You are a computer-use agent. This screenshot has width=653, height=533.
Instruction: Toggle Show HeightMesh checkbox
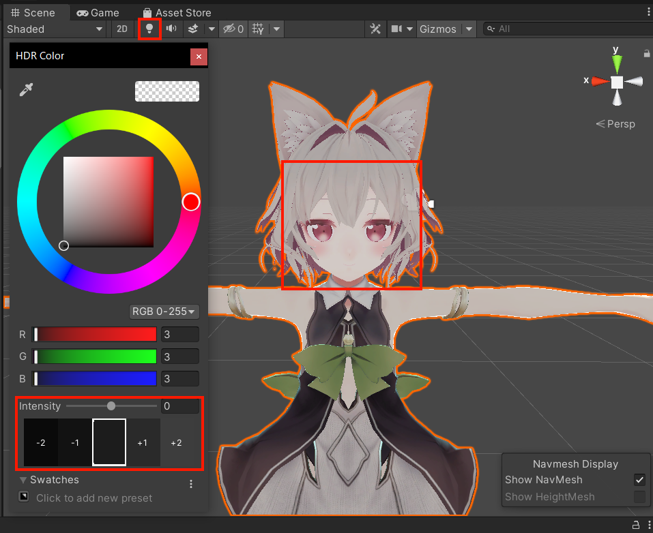click(639, 496)
